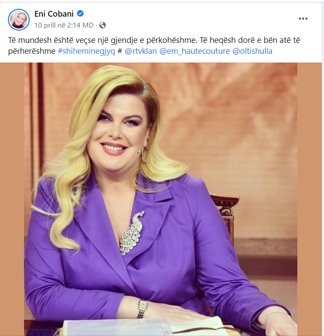This screenshot has width=324, height=336.
Task: Open the post timestamp 10 prill link
Action: (x=64, y=25)
